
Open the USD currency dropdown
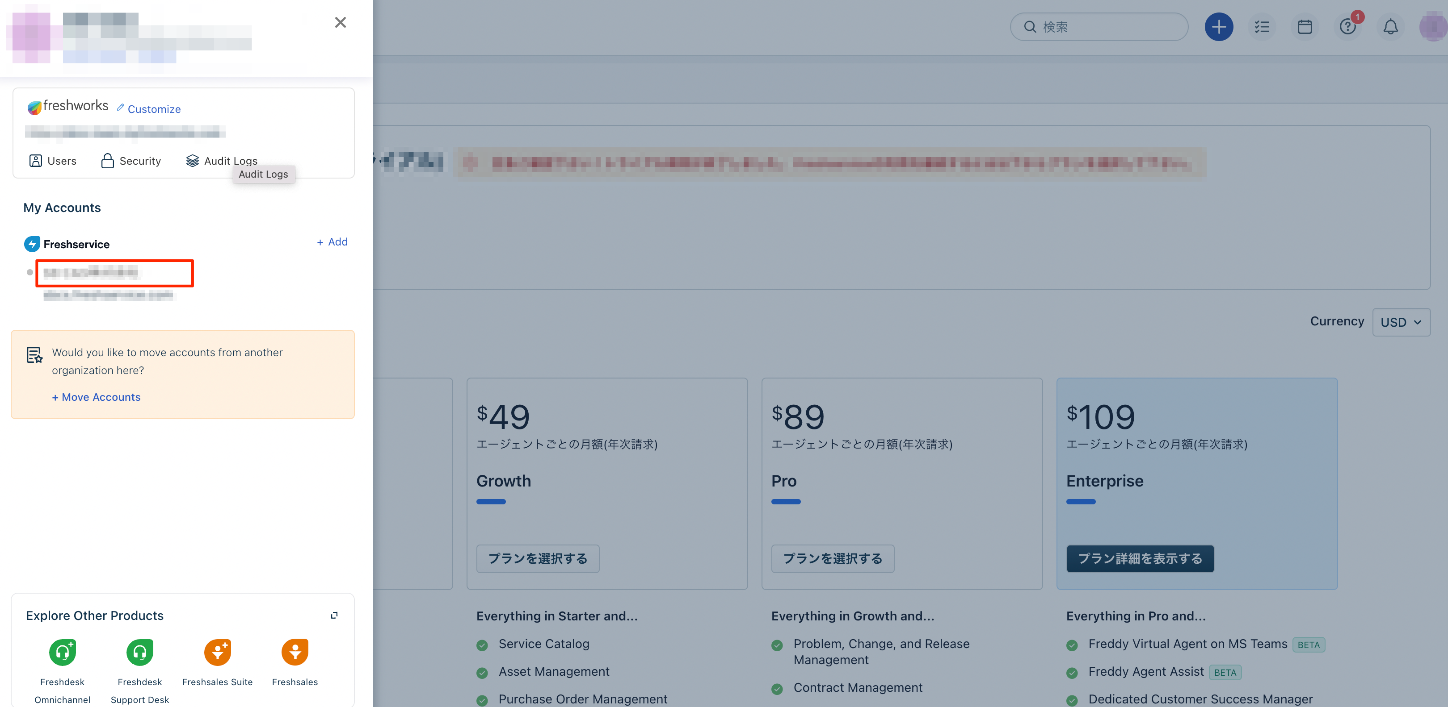(1401, 322)
